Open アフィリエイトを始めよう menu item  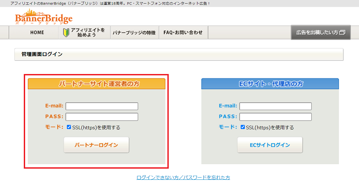click(x=85, y=32)
